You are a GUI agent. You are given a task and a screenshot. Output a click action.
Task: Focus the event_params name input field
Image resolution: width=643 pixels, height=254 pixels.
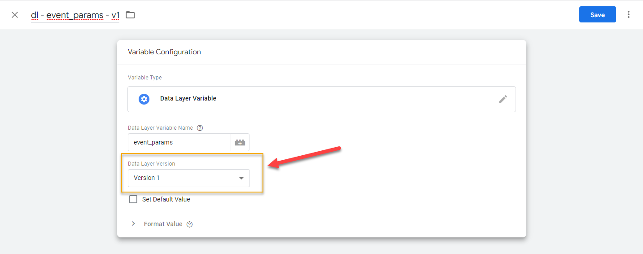coord(179,142)
